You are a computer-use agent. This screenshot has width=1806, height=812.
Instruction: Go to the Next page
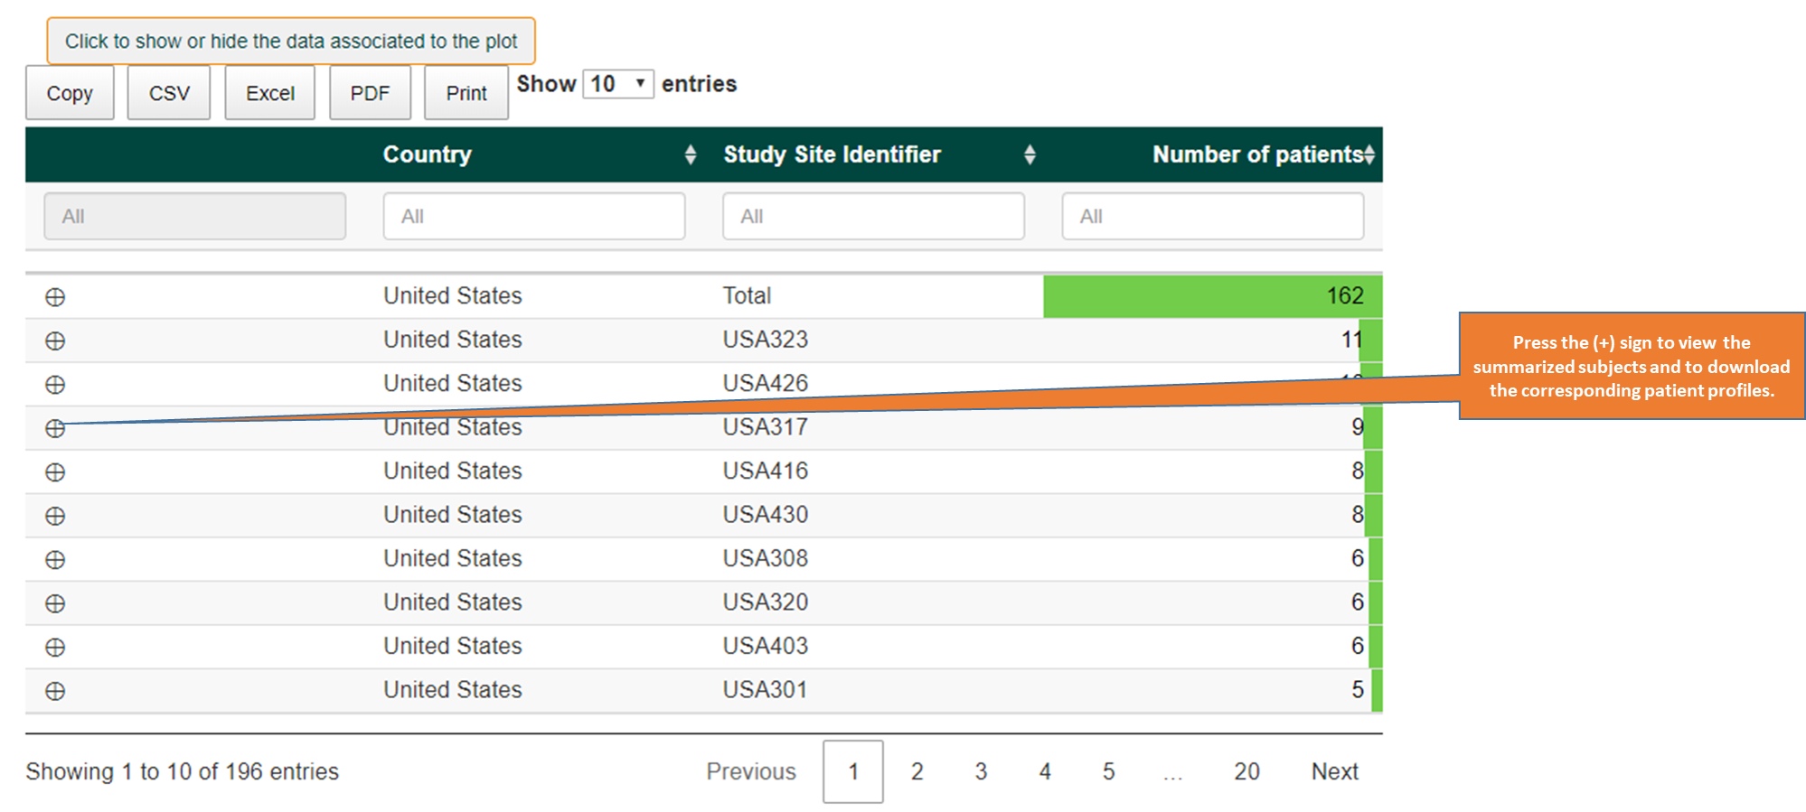coord(1335,771)
